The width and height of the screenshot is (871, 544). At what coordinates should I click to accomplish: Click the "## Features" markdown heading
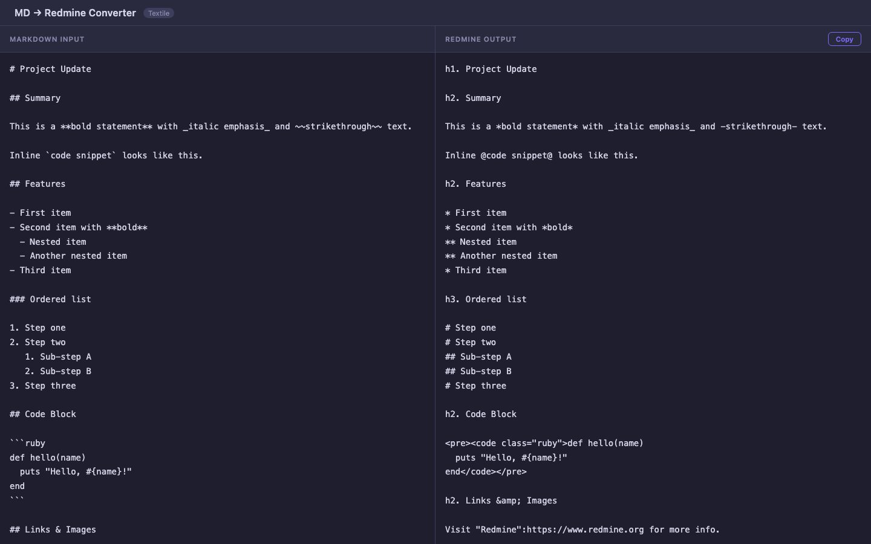(38, 184)
